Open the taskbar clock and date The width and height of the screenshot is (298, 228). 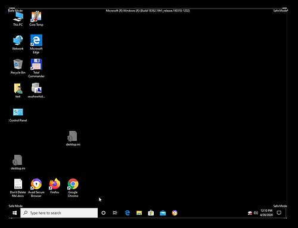pyautogui.click(x=266, y=213)
